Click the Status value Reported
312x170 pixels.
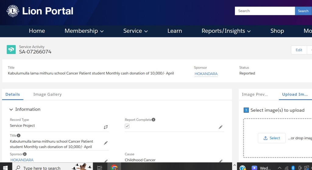click(x=247, y=73)
